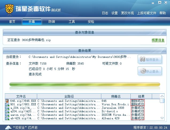Click the EXE icon for a204.zip row
This screenshot has width=170, height=130.
click(7, 112)
